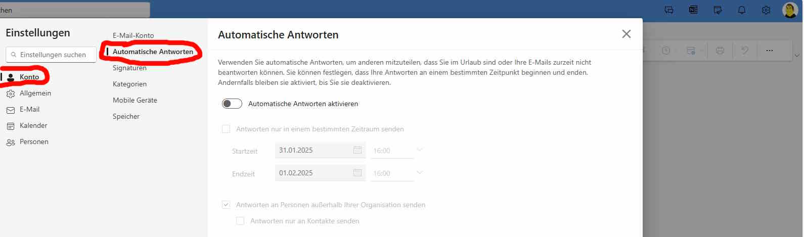Open the Signaturen settings page

pyautogui.click(x=129, y=68)
